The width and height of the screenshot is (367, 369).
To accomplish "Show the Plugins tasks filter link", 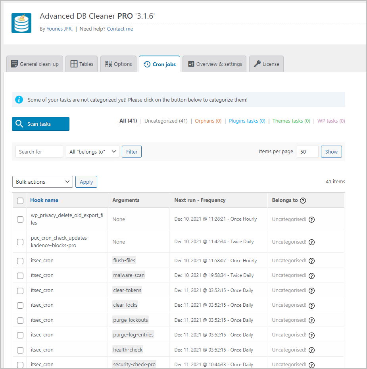I will coord(247,121).
